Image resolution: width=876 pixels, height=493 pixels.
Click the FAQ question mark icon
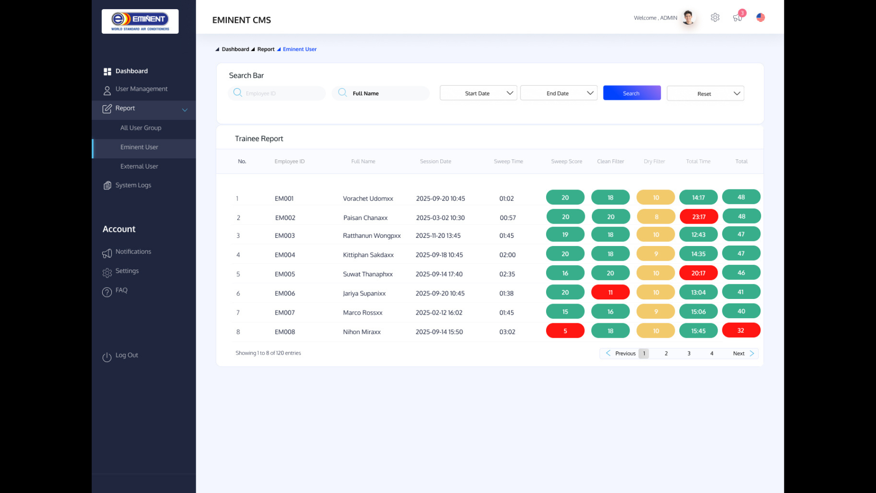pos(107,292)
